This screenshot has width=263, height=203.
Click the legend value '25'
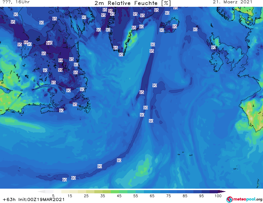86,196
